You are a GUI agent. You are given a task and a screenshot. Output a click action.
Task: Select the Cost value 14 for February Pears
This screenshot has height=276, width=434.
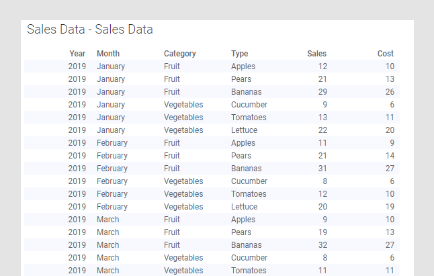pyautogui.click(x=390, y=156)
